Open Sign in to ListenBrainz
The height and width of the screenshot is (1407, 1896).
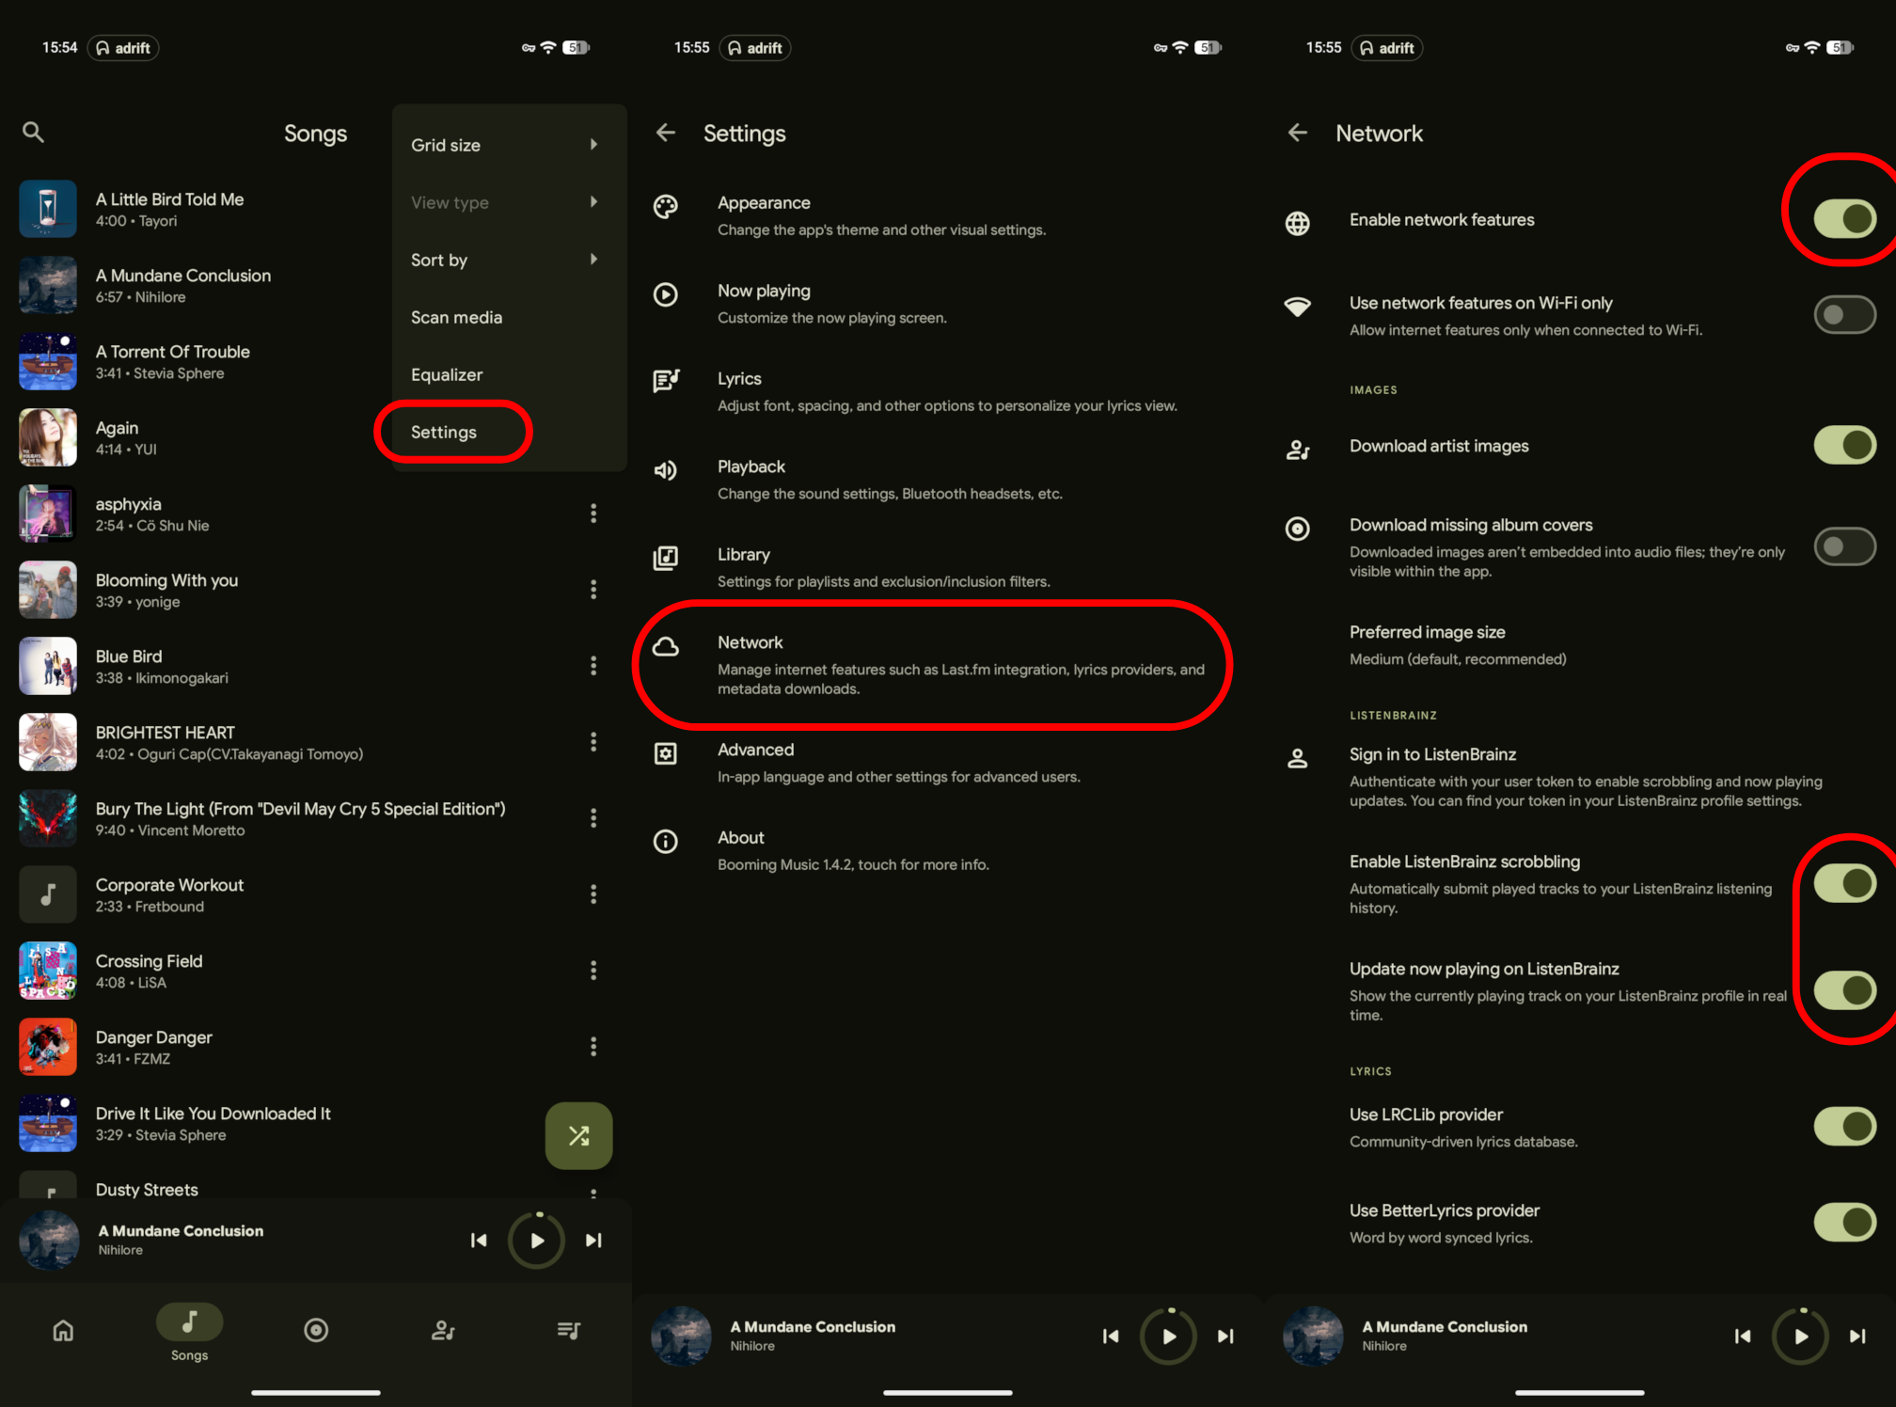[x=1580, y=777]
